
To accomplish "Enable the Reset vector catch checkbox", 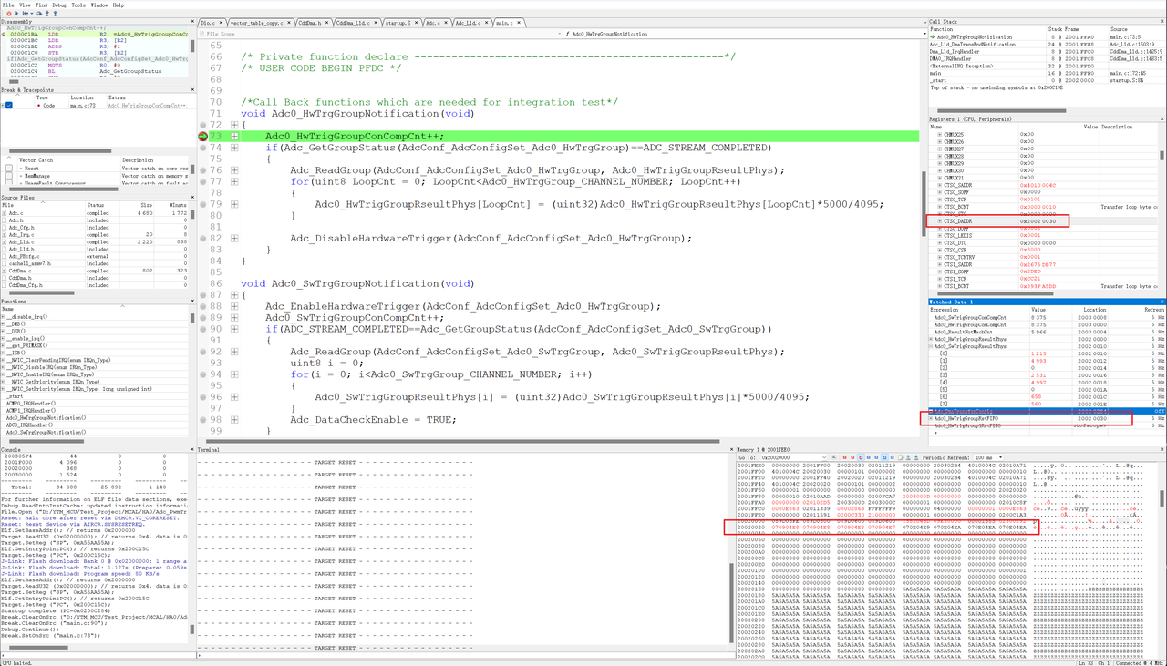I will point(9,168).
